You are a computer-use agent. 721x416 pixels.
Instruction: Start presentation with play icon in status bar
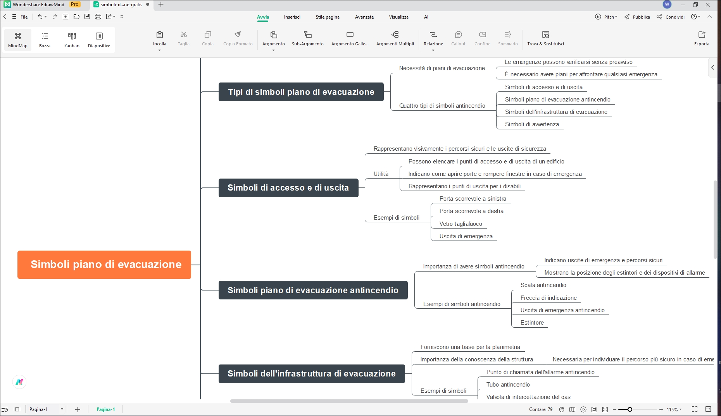pos(583,409)
